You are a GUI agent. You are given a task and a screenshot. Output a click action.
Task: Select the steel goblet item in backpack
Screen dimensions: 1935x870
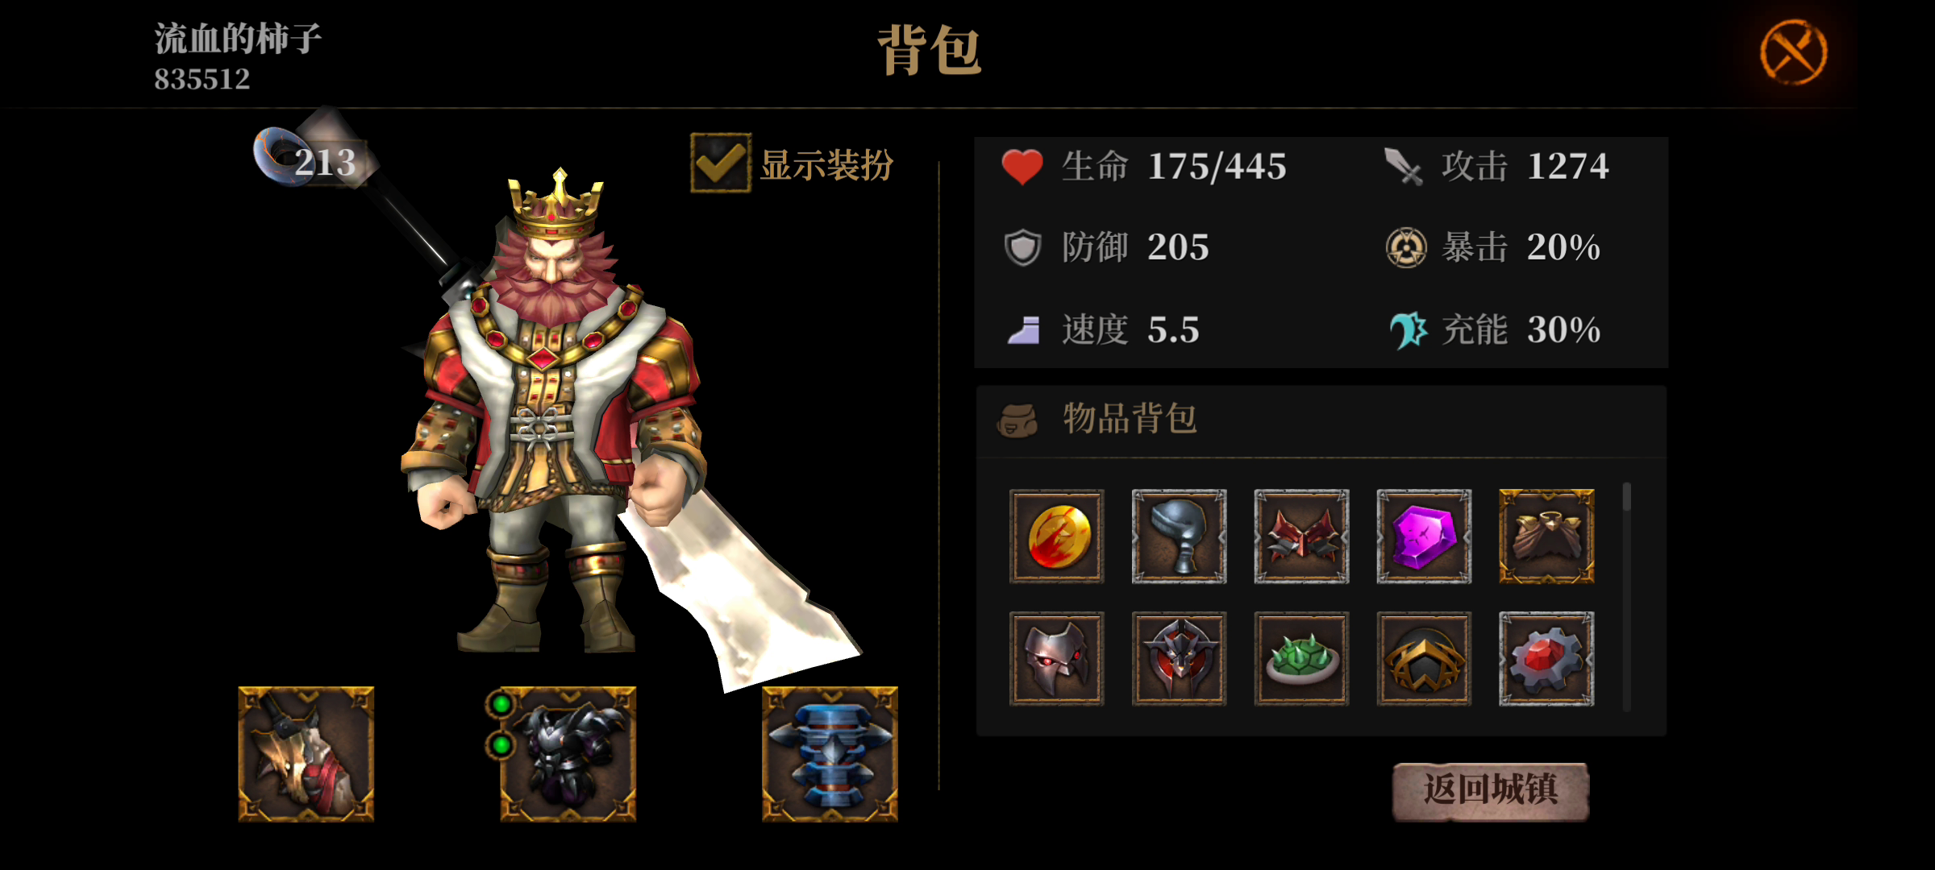[x=1179, y=536]
